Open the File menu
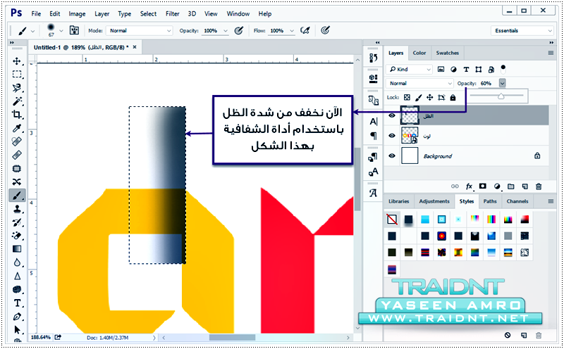This screenshot has height=349, width=564. 36,13
